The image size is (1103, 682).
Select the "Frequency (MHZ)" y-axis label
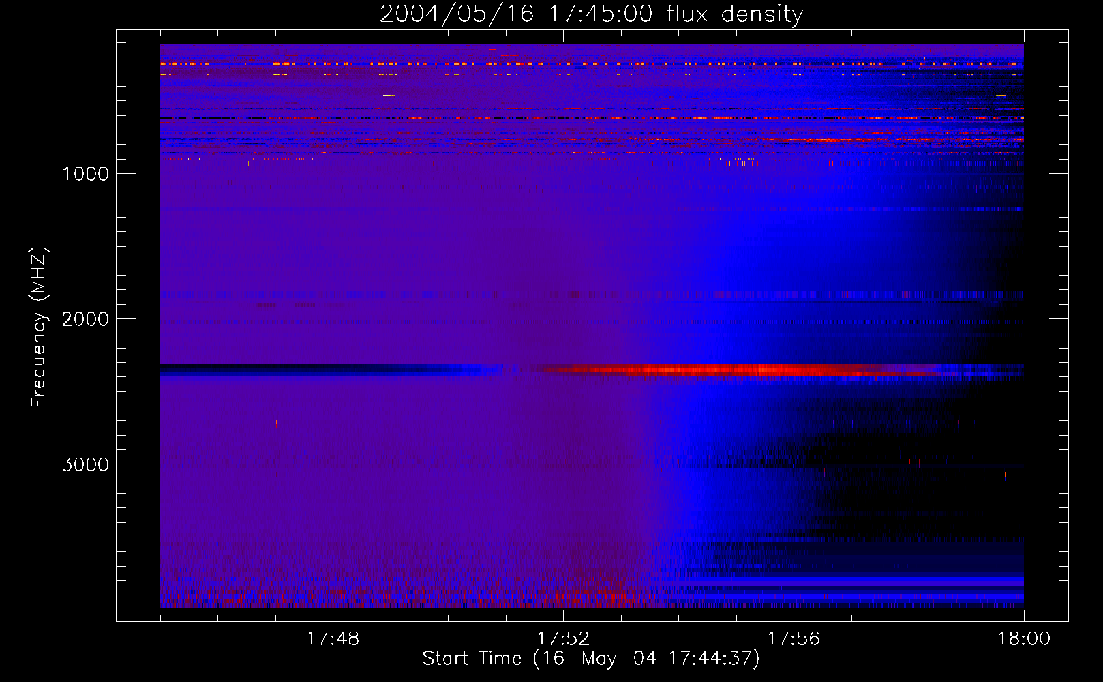38,327
